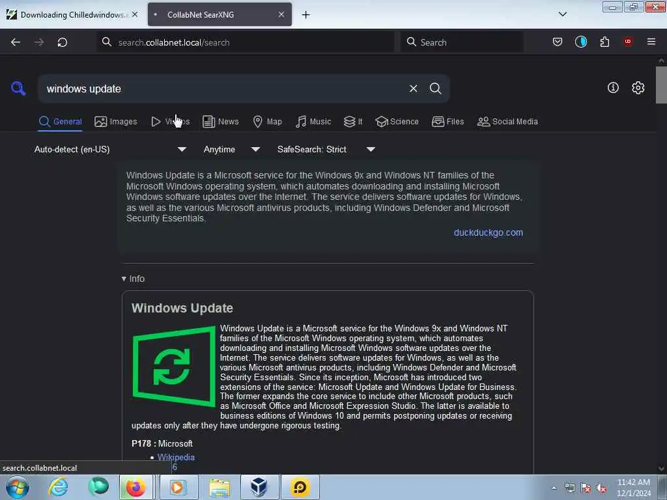Clear the windows update search query
Screen dimensions: 667x500
tap(413, 89)
